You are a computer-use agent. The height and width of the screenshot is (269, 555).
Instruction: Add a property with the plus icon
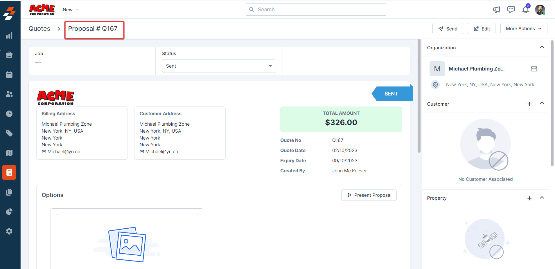[x=529, y=198]
